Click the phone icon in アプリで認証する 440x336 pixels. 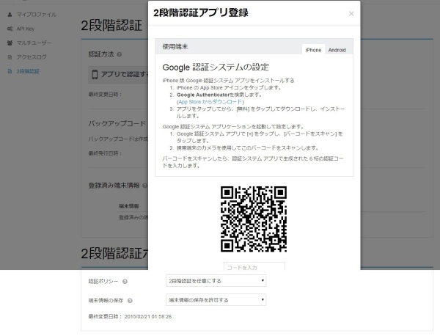point(95,74)
